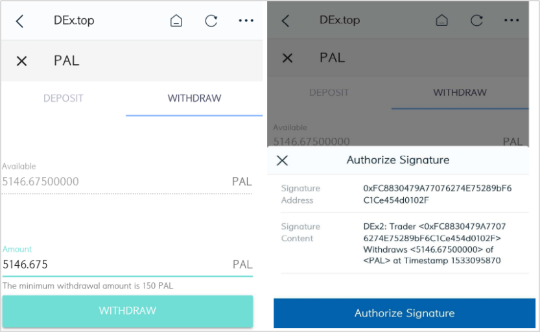The image size is (540, 332).
Task: Click Available balance 5146.67500000 on left
Action: coord(41,182)
